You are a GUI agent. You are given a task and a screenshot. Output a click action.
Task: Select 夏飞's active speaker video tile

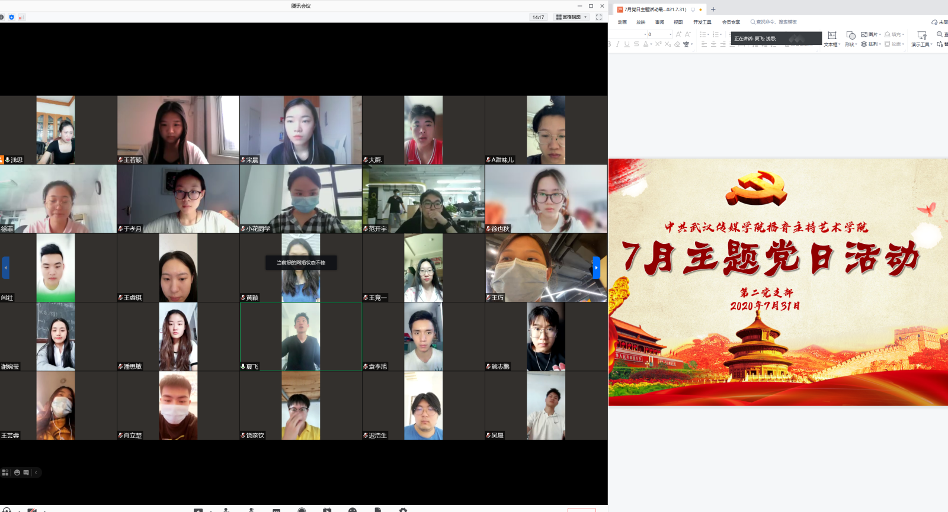[300, 336]
